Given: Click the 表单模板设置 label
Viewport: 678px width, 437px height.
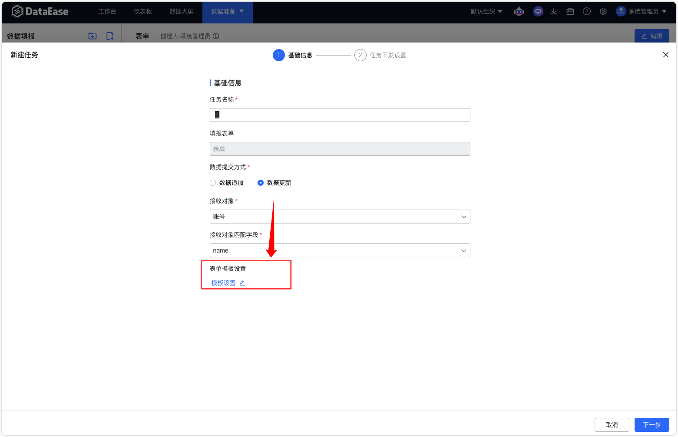Looking at the screenshot, I should point(228,269).
